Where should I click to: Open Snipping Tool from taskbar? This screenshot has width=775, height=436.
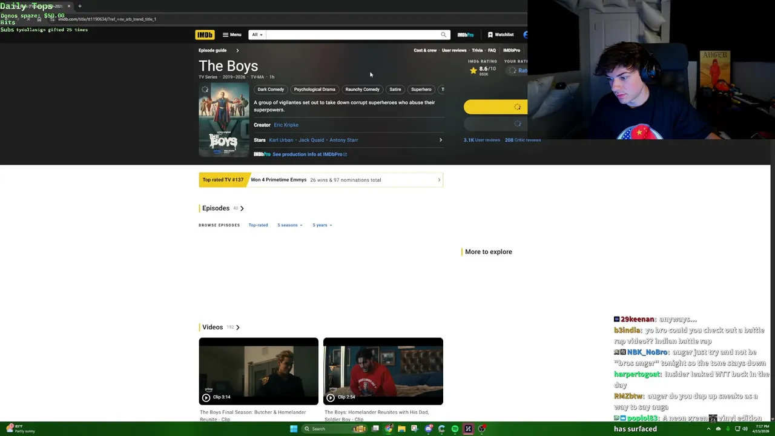pos(415,429)
